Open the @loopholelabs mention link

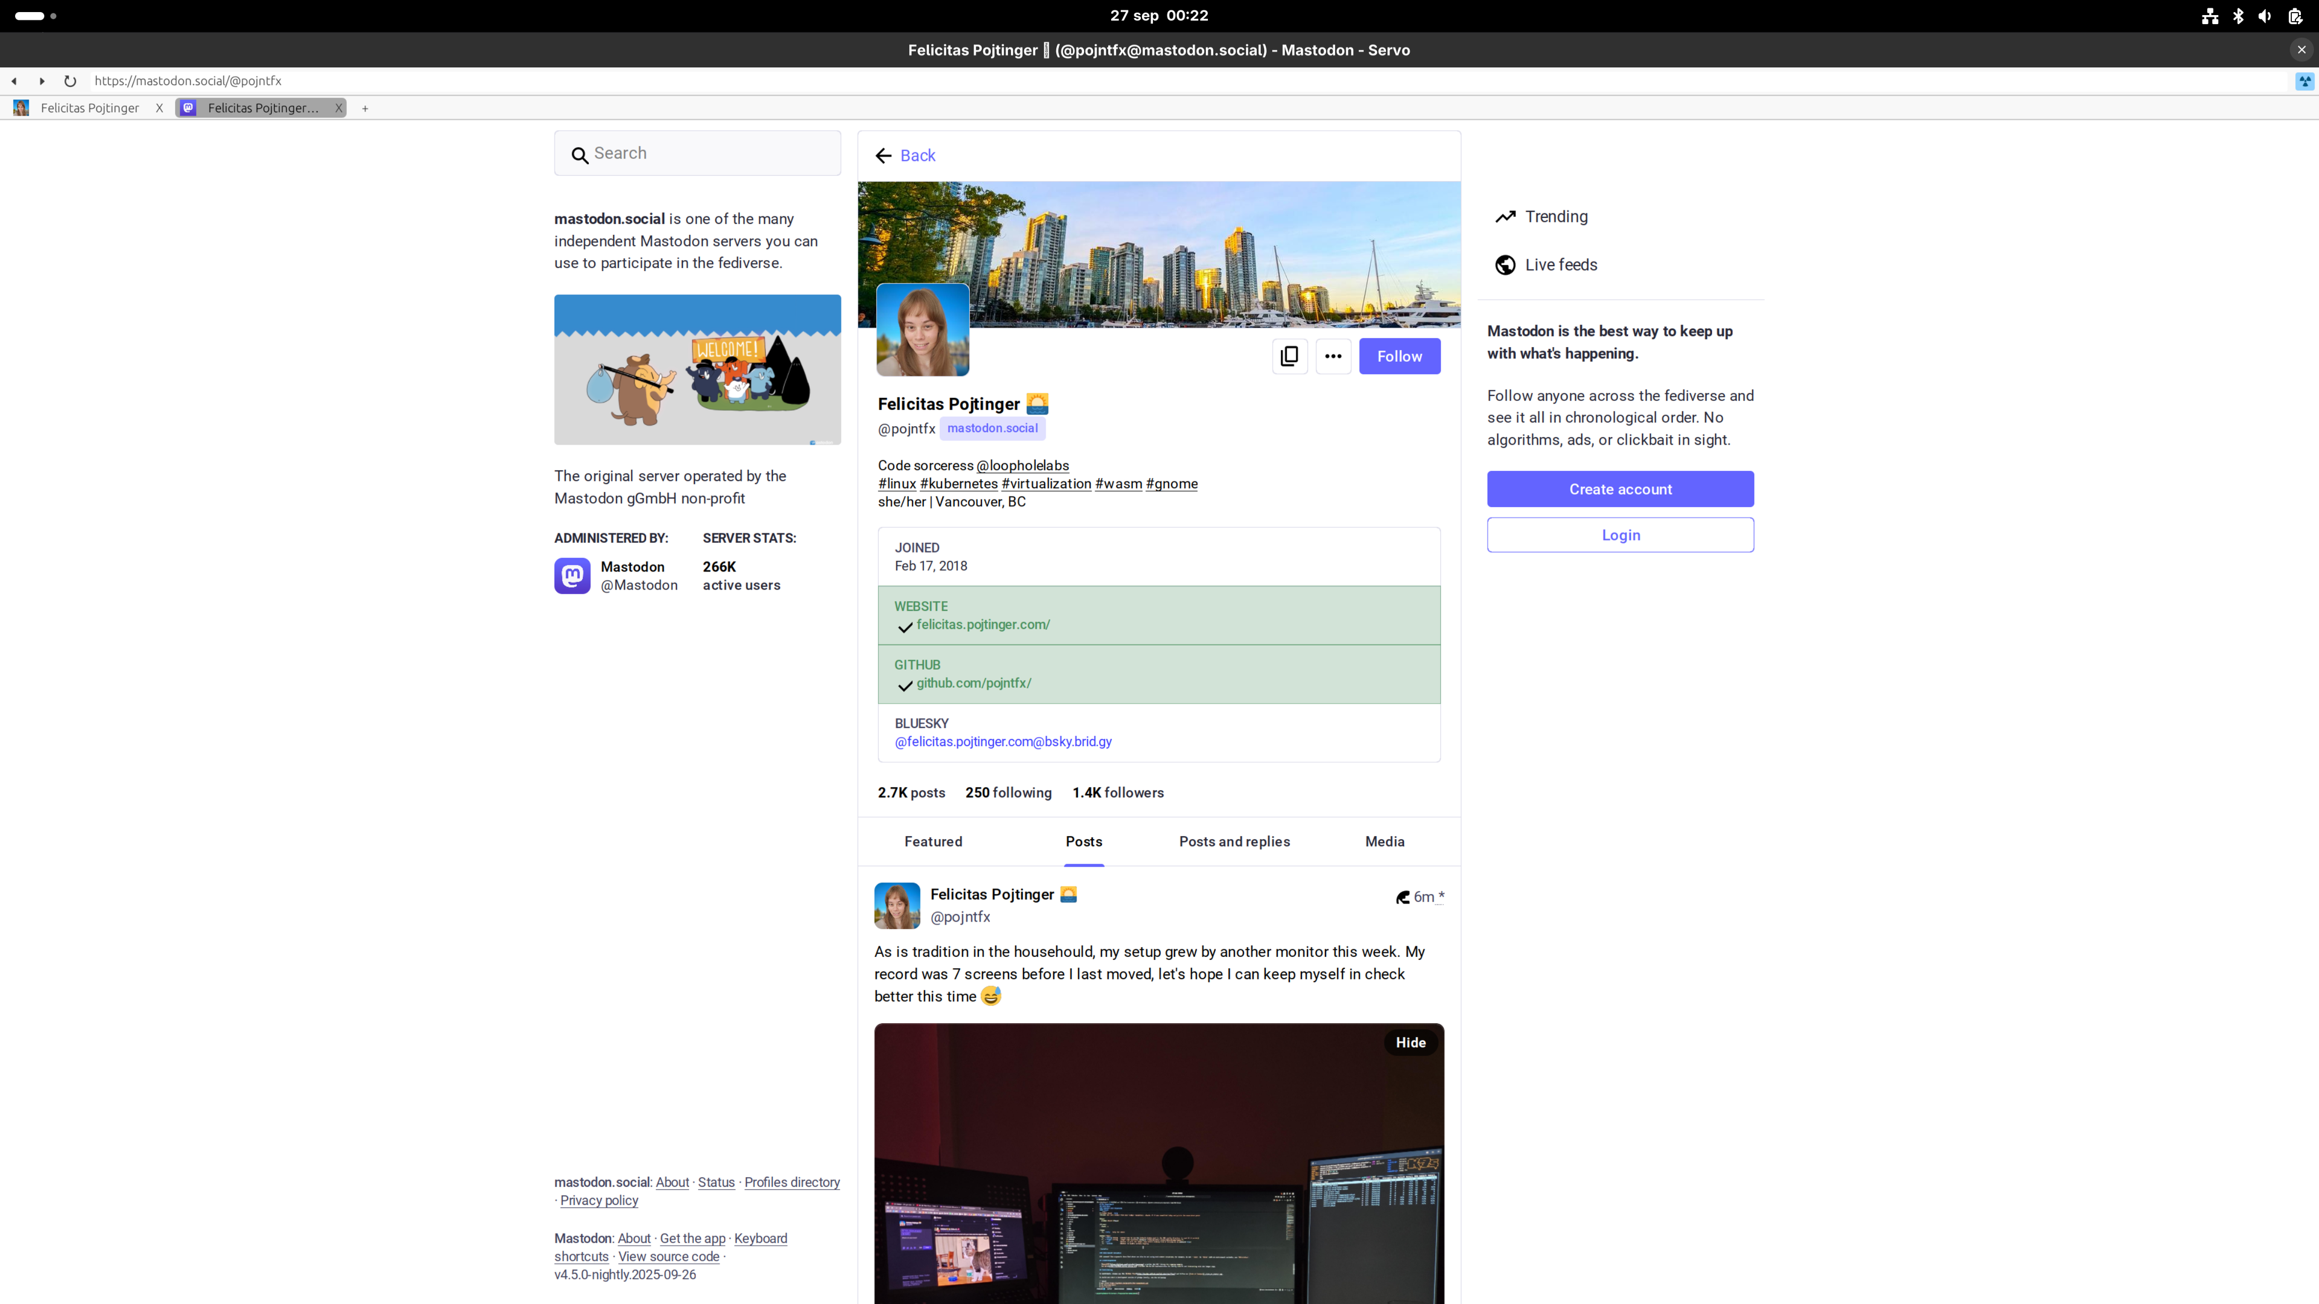click(1022, 465)
